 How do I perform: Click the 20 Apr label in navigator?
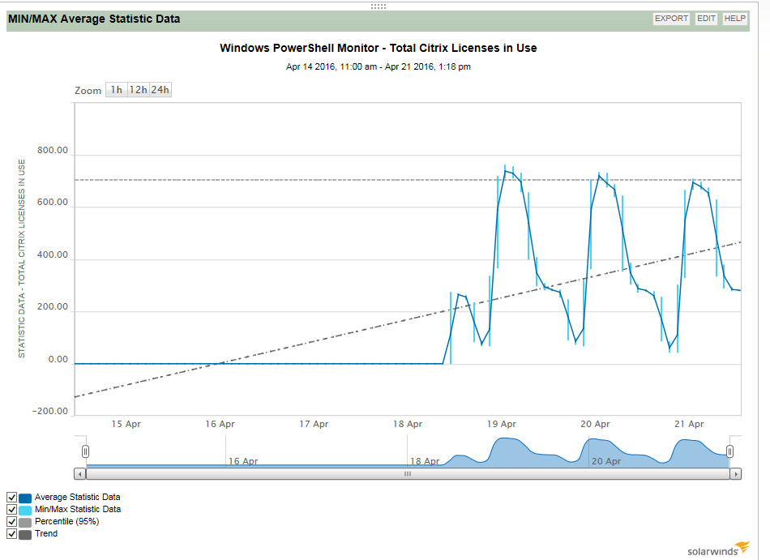[606, 461]
